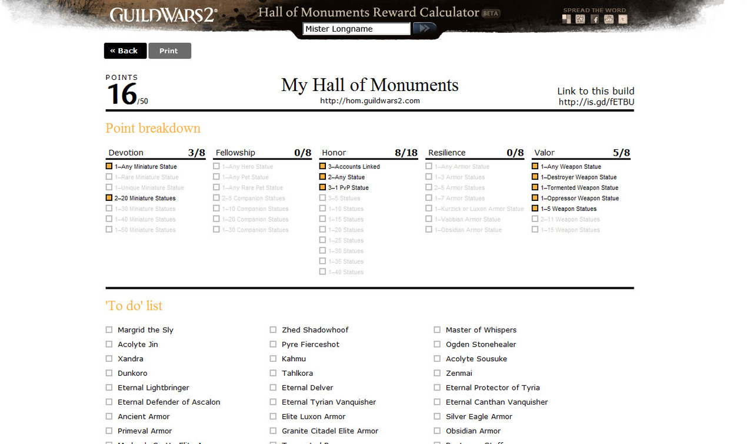This screenshot has height=444, width=753.
Task: Tick Granite Citadel Elite Armor
Action: point(273,430)
